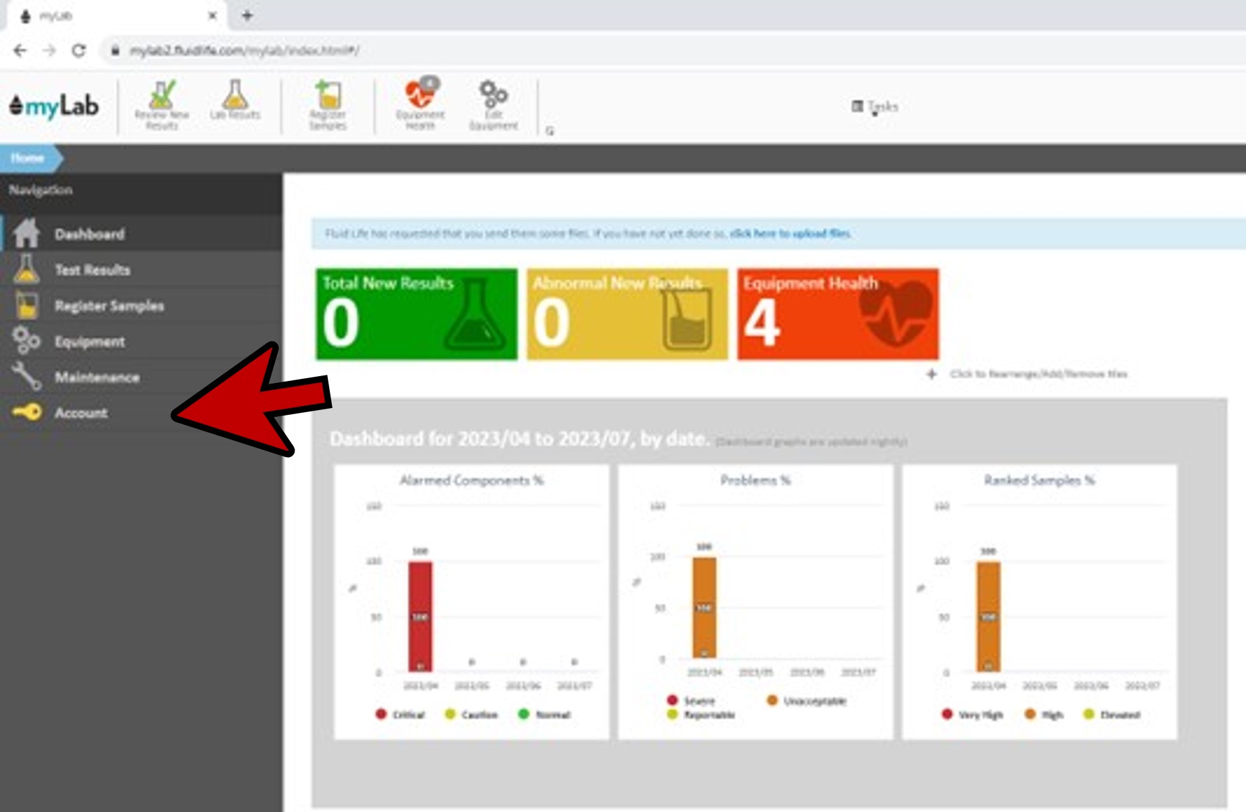Open Lab Results flask icon in toolbar
This screenshot has width=1246, height=812.
[235, 100]
